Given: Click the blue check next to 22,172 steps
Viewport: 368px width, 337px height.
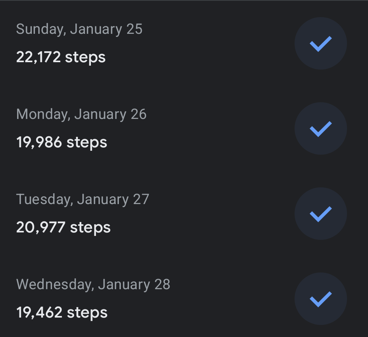Looking at the screenshot, I should (x=321, y=44).
